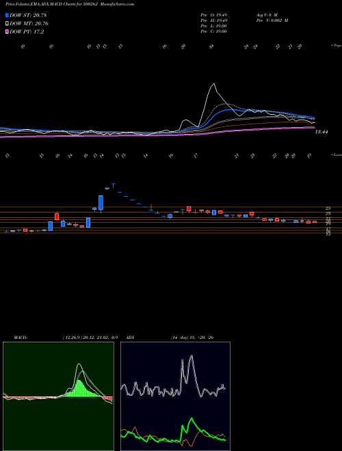The height and width of the screenshot is (451, 342).
Task: Click the 25 price level label
Action: point(328,208)
